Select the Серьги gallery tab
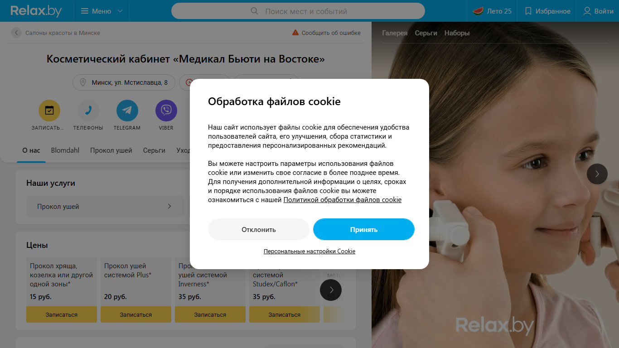619x348 pixels. click(426, 33)
